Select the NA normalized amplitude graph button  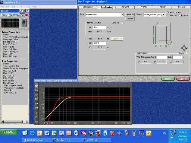(37, 86)
